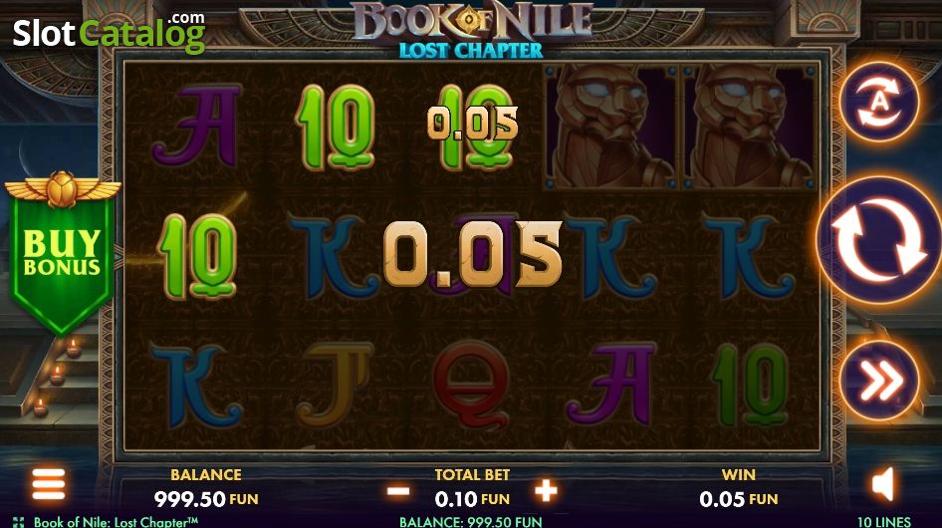Click the red Q symbol in bottom row

point(472,385)
